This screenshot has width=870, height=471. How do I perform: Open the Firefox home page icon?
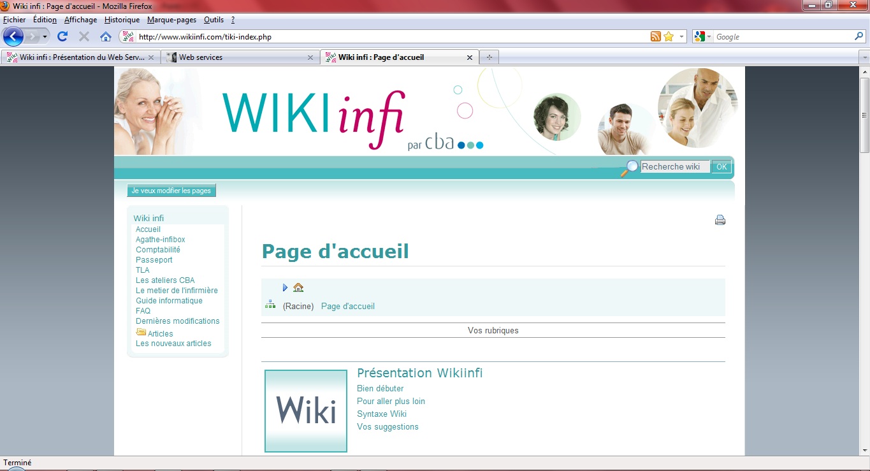point(106,36)
